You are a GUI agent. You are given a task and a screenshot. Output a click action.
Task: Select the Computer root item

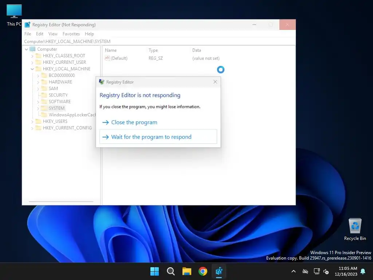pos(47,49)
